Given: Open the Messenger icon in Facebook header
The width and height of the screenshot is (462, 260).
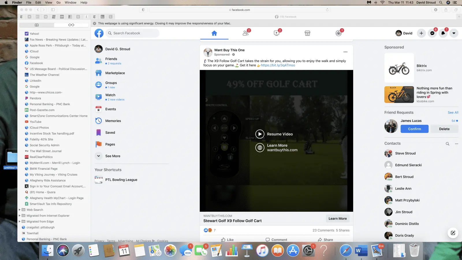Looking at the screenshot, I should [x=432, y=33].
